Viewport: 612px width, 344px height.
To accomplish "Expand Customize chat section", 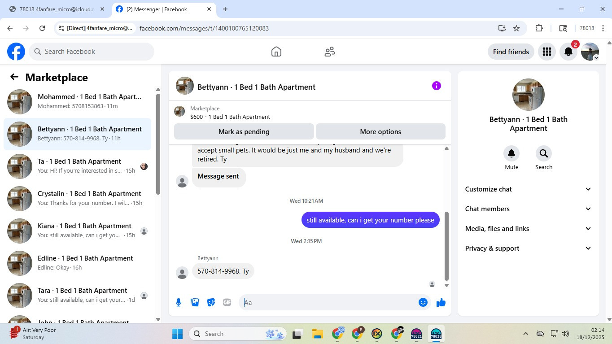I will tap(529, 189).
